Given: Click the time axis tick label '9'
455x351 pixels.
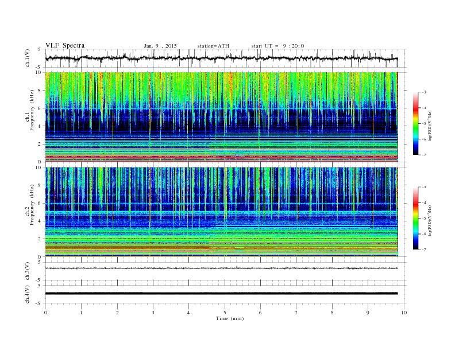Looking at the screenshot, I should (368, 313).
